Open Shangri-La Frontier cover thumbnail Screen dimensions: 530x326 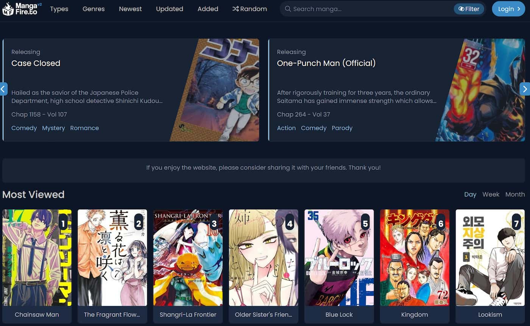188,258
